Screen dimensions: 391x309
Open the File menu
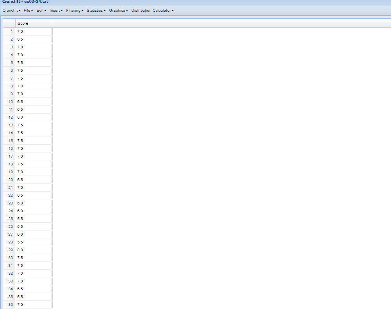pyautogui.click(x=28, y=11)
